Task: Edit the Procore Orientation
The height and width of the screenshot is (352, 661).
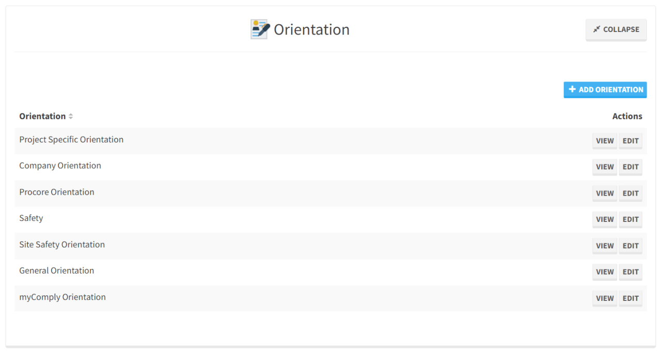Action: [631, 193]
